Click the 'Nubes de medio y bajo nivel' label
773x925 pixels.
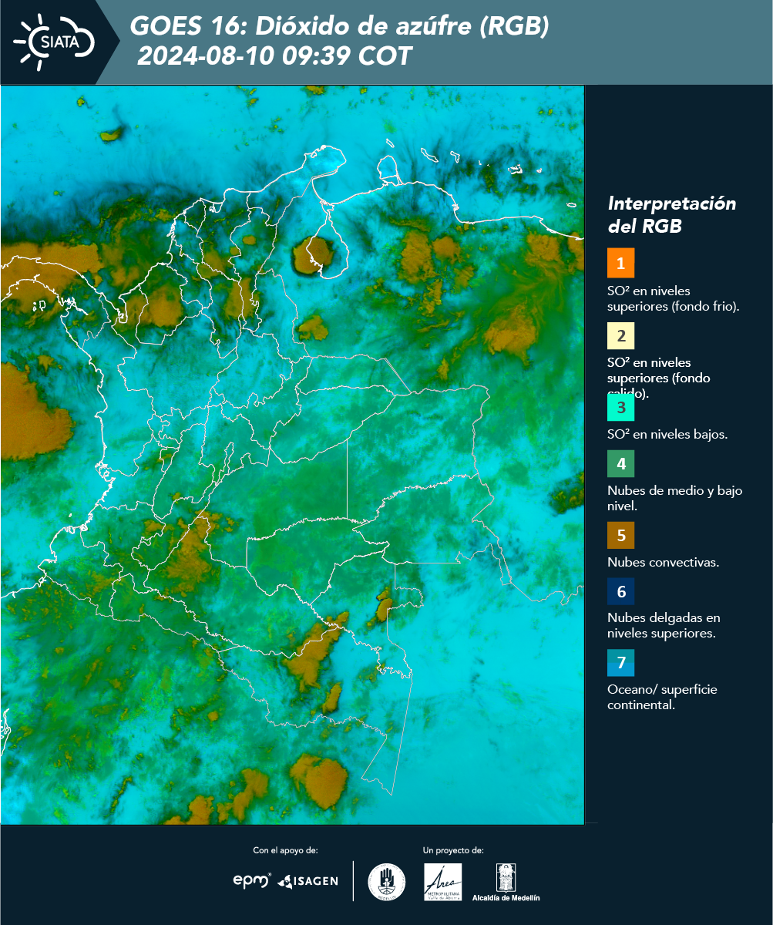675,498
